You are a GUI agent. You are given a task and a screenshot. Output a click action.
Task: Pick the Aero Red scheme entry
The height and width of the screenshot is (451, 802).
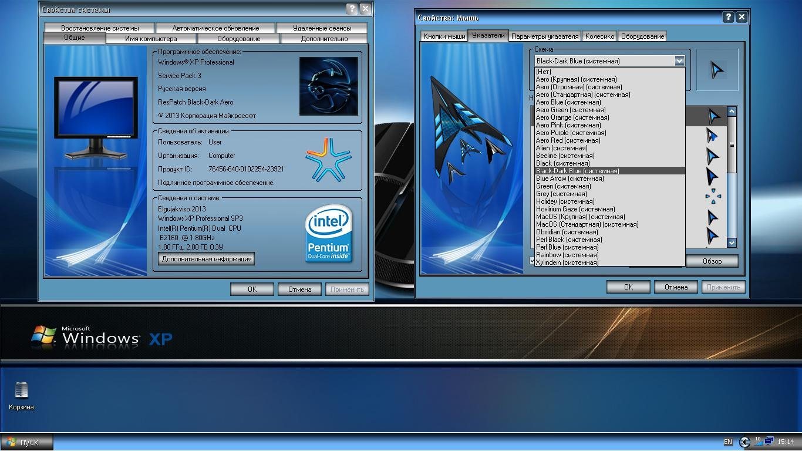[609, 140]
